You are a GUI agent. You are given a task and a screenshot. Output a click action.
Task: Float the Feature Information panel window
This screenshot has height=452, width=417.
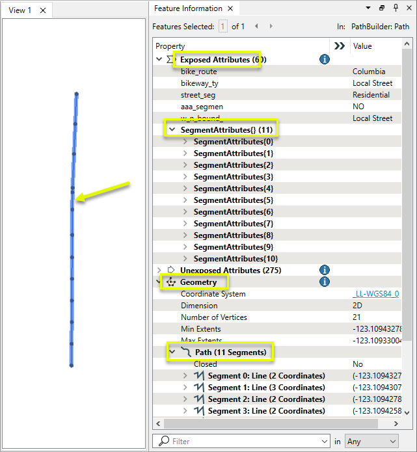click(382, 8)
